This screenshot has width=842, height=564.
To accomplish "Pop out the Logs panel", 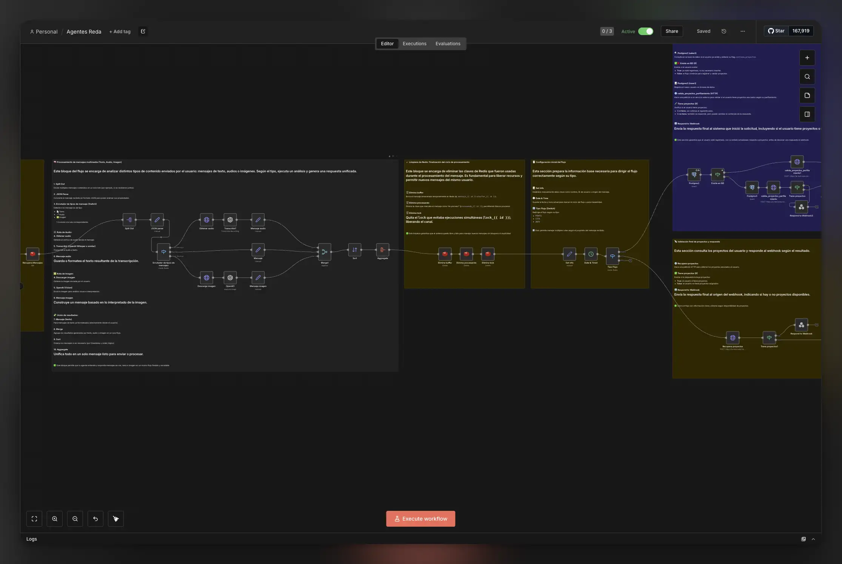I will 804,539.
